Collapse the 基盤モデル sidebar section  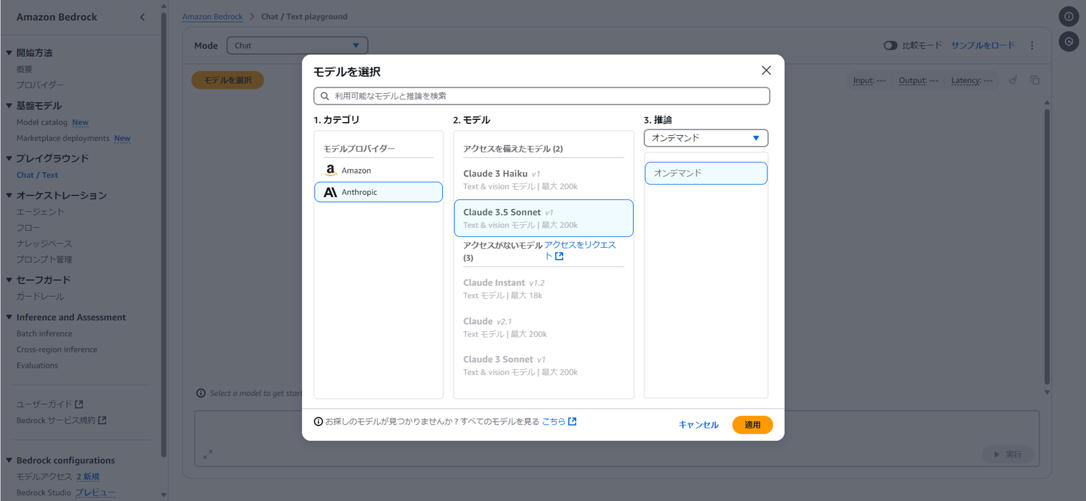coord(9,105)
